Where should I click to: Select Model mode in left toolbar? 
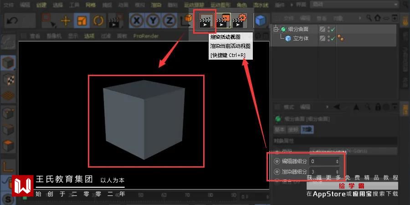click(8, 63)
